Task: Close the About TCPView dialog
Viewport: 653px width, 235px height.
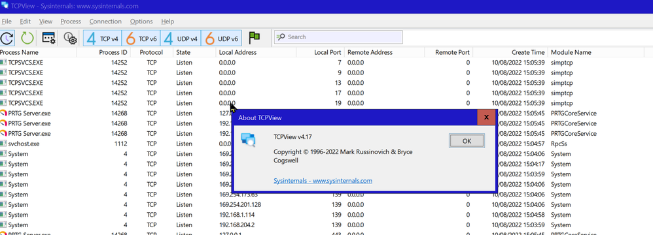Action: coord(486,117)
